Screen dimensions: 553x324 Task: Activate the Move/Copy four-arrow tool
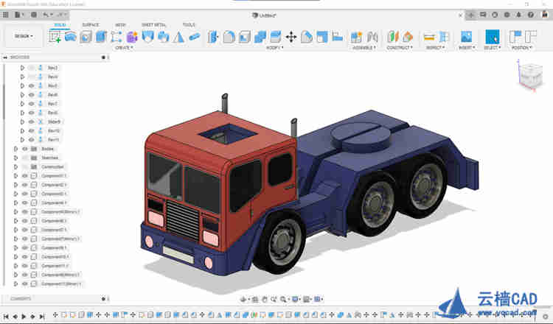click(x=291, y=37)
